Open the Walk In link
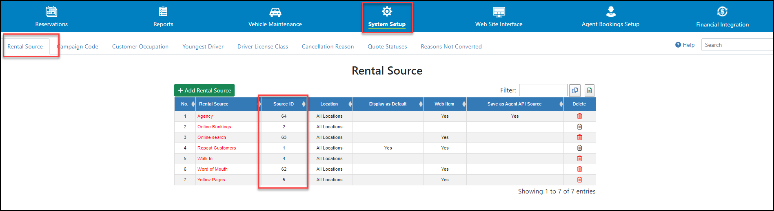Viewport: 774px width, 211px height. tap(205, 158)
